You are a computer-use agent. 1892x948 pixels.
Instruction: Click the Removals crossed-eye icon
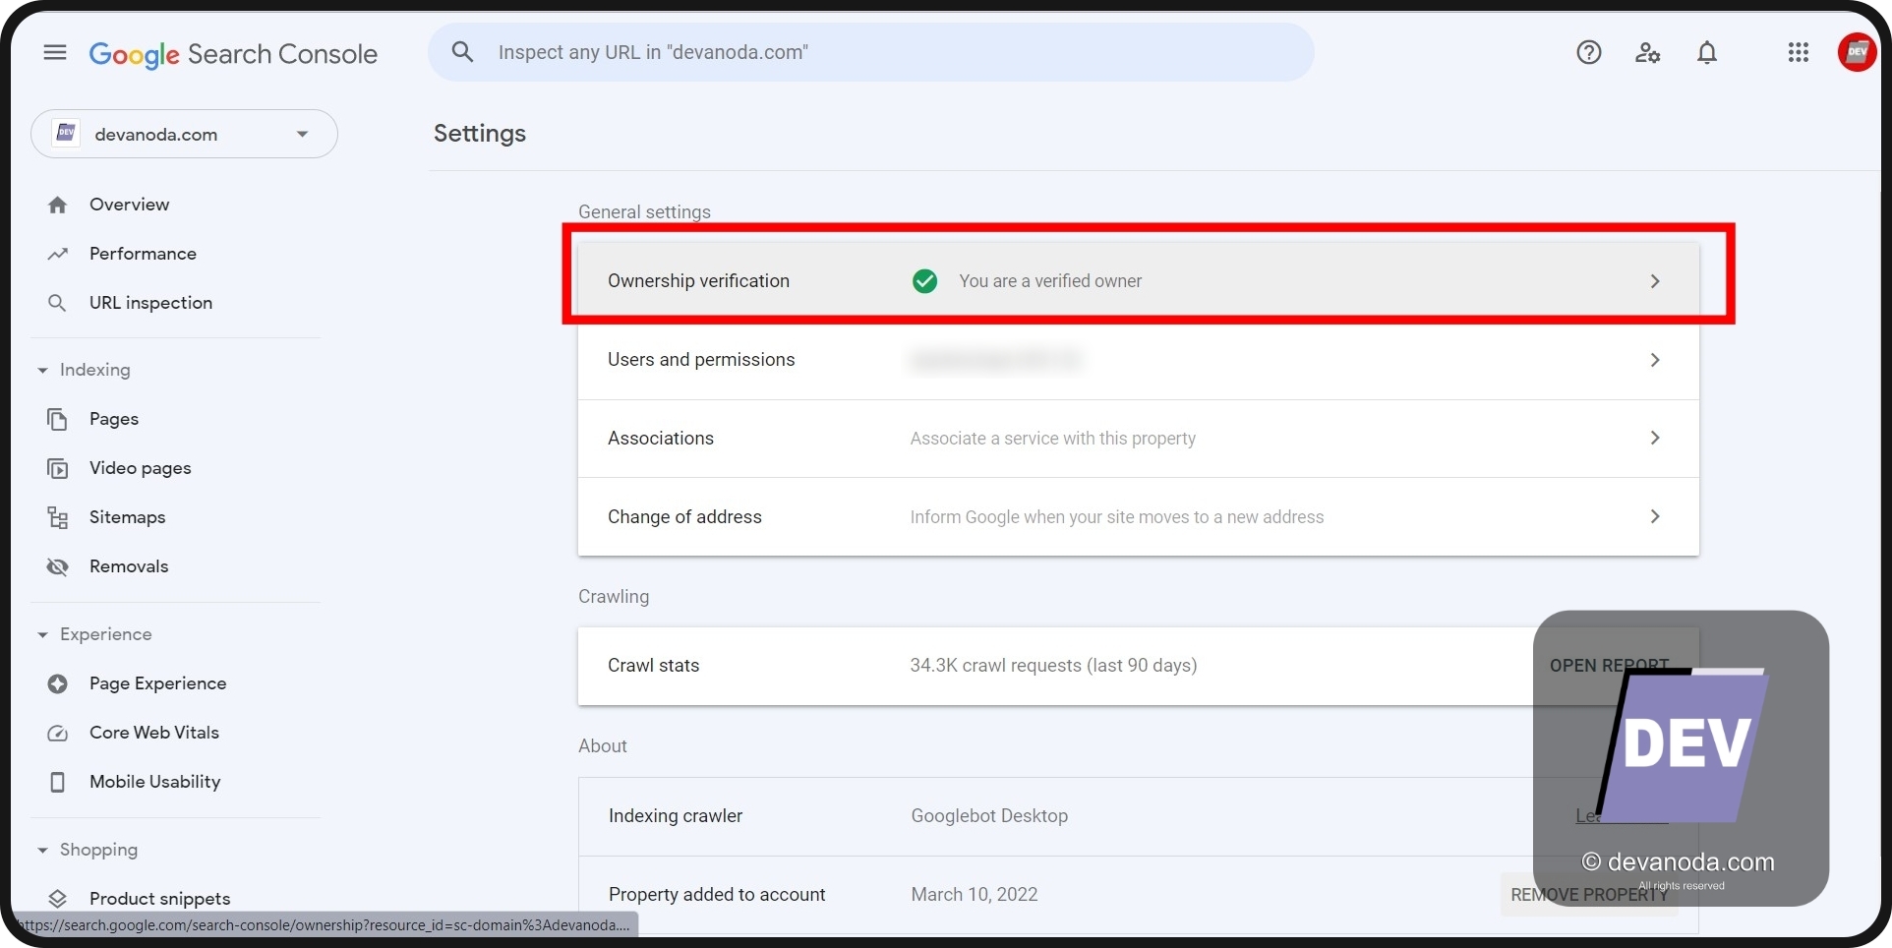point(58,566)
